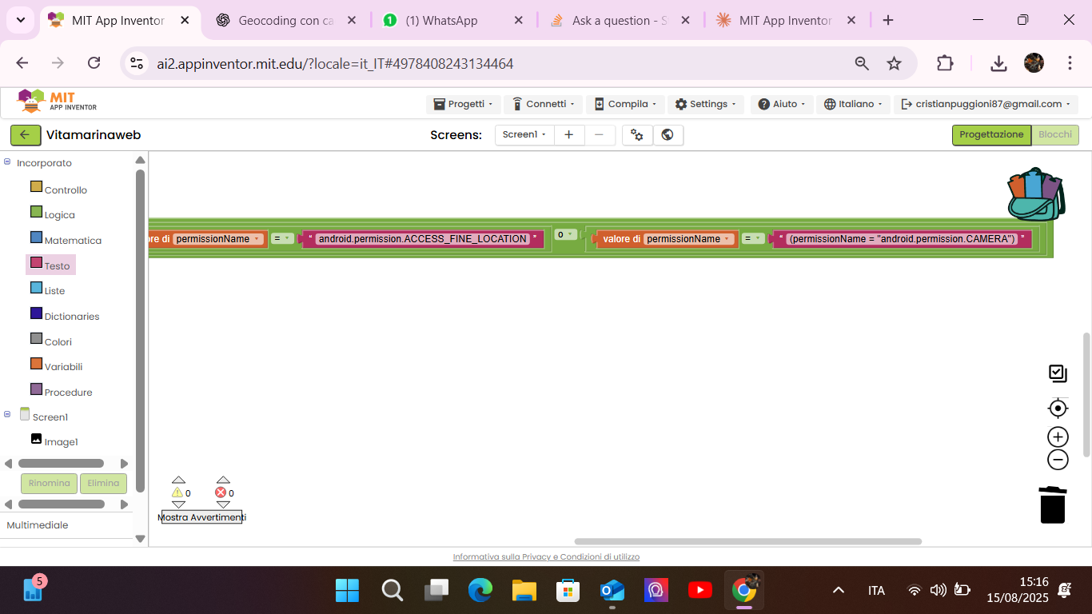Click the trash can icon
1092x614 pixels.
1052,504
